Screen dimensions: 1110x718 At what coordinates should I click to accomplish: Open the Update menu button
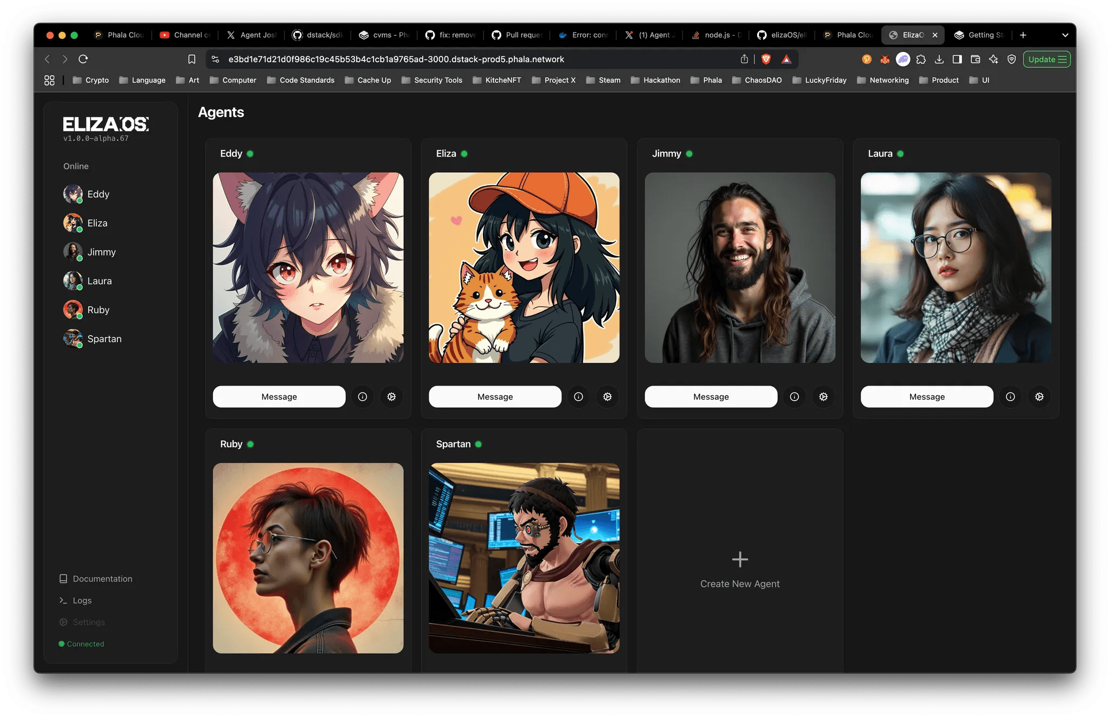tap(1047, 59)
